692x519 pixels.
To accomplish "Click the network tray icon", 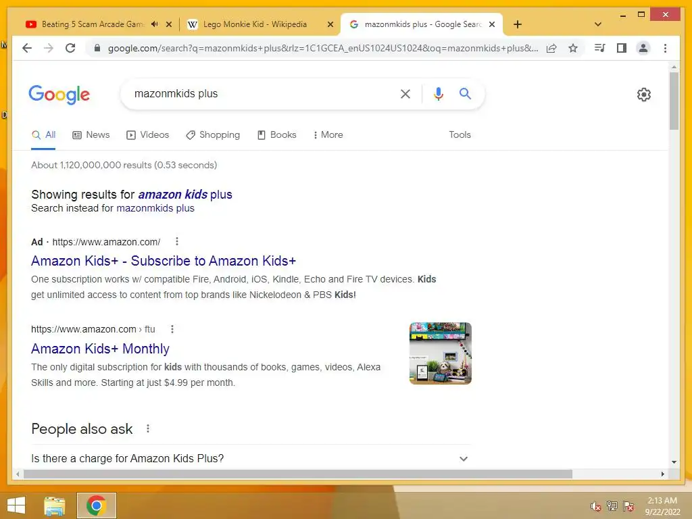I will tap(612, 505).
